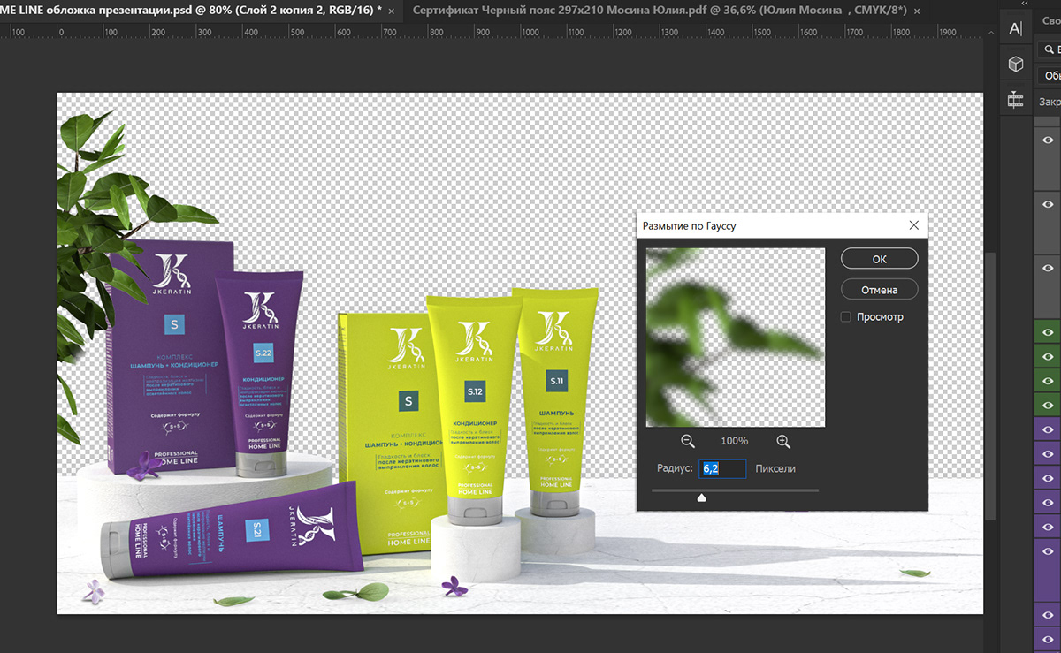Click the Пиксели unit label
Screen dimensions: 1061x653
tap(775, 468)
